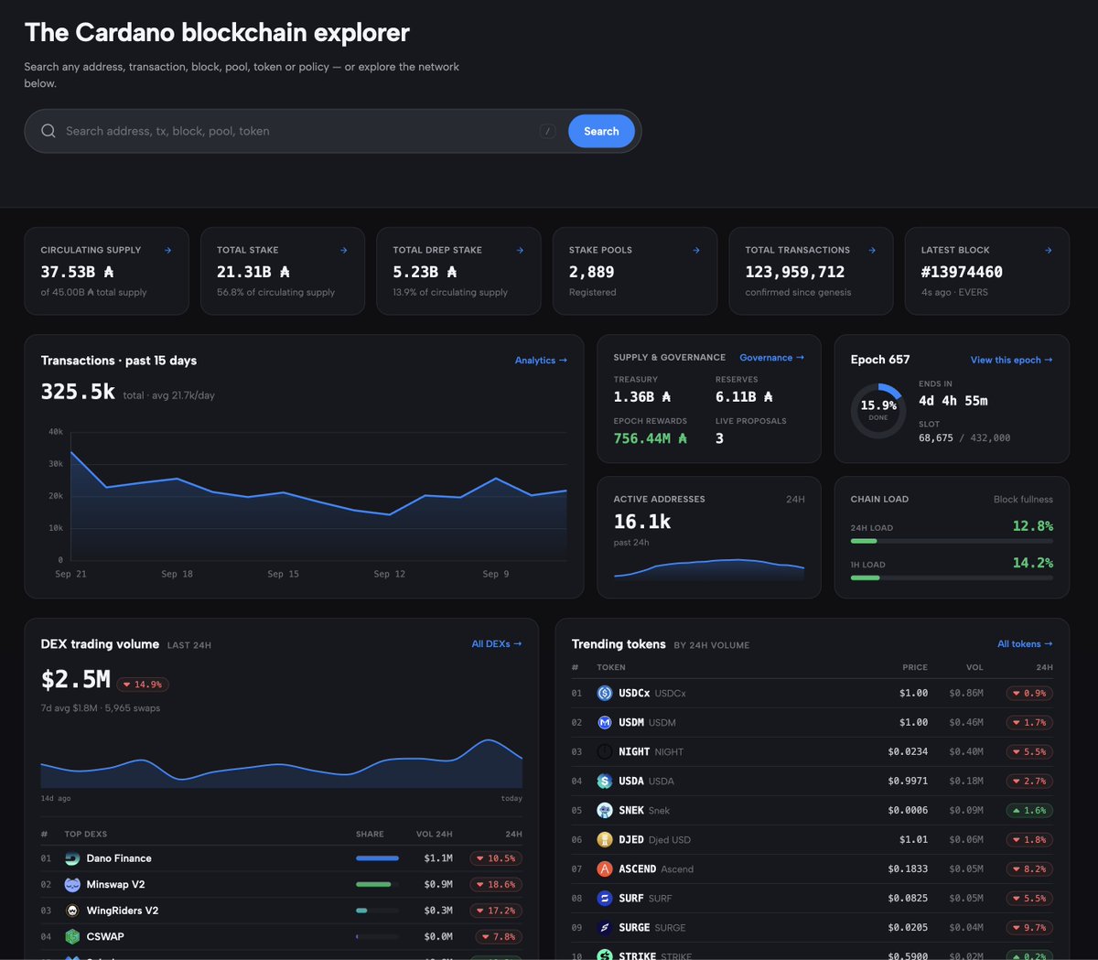Click the SURGE token name
The image size is (1098, 960).
[x=634, y=928]
